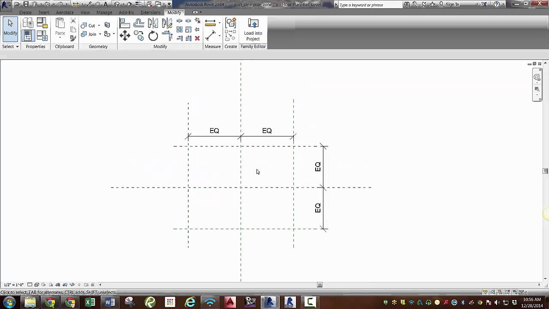
Task: Select the upper vertical EQ dimension label
Action: coord(318,167)
